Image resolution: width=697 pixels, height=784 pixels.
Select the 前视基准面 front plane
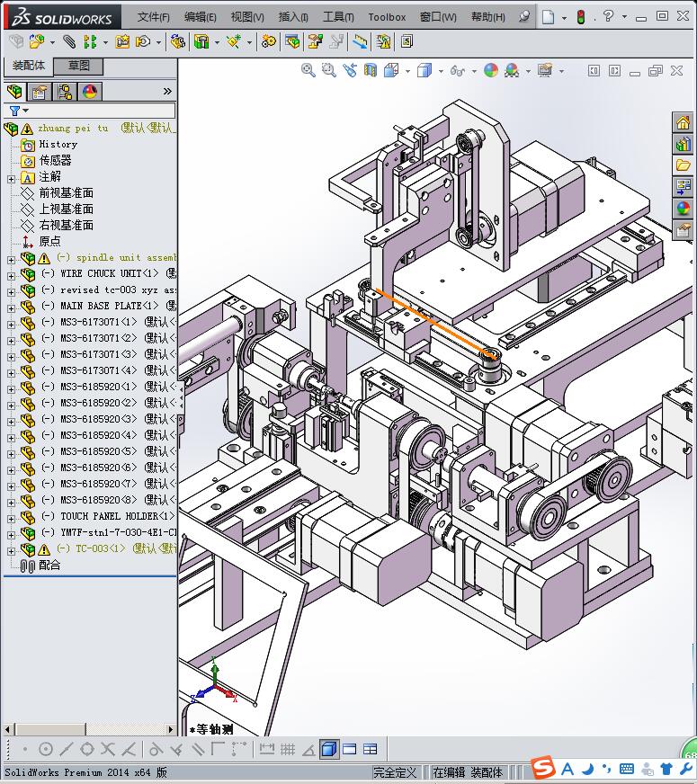[66, 193]
